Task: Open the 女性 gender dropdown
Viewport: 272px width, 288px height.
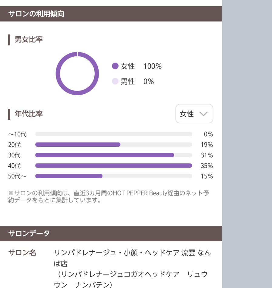Action: [x=194, y=114]
